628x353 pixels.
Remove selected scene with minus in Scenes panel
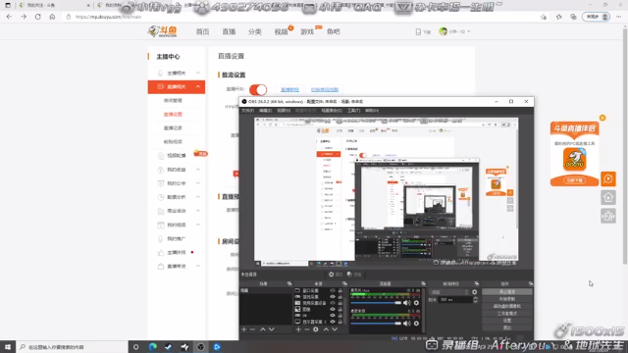coord(253,329)
